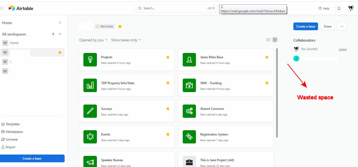Open Speaker Bureau megaphone icon
This screenshot has width=358, height=167.
[90, 161]
